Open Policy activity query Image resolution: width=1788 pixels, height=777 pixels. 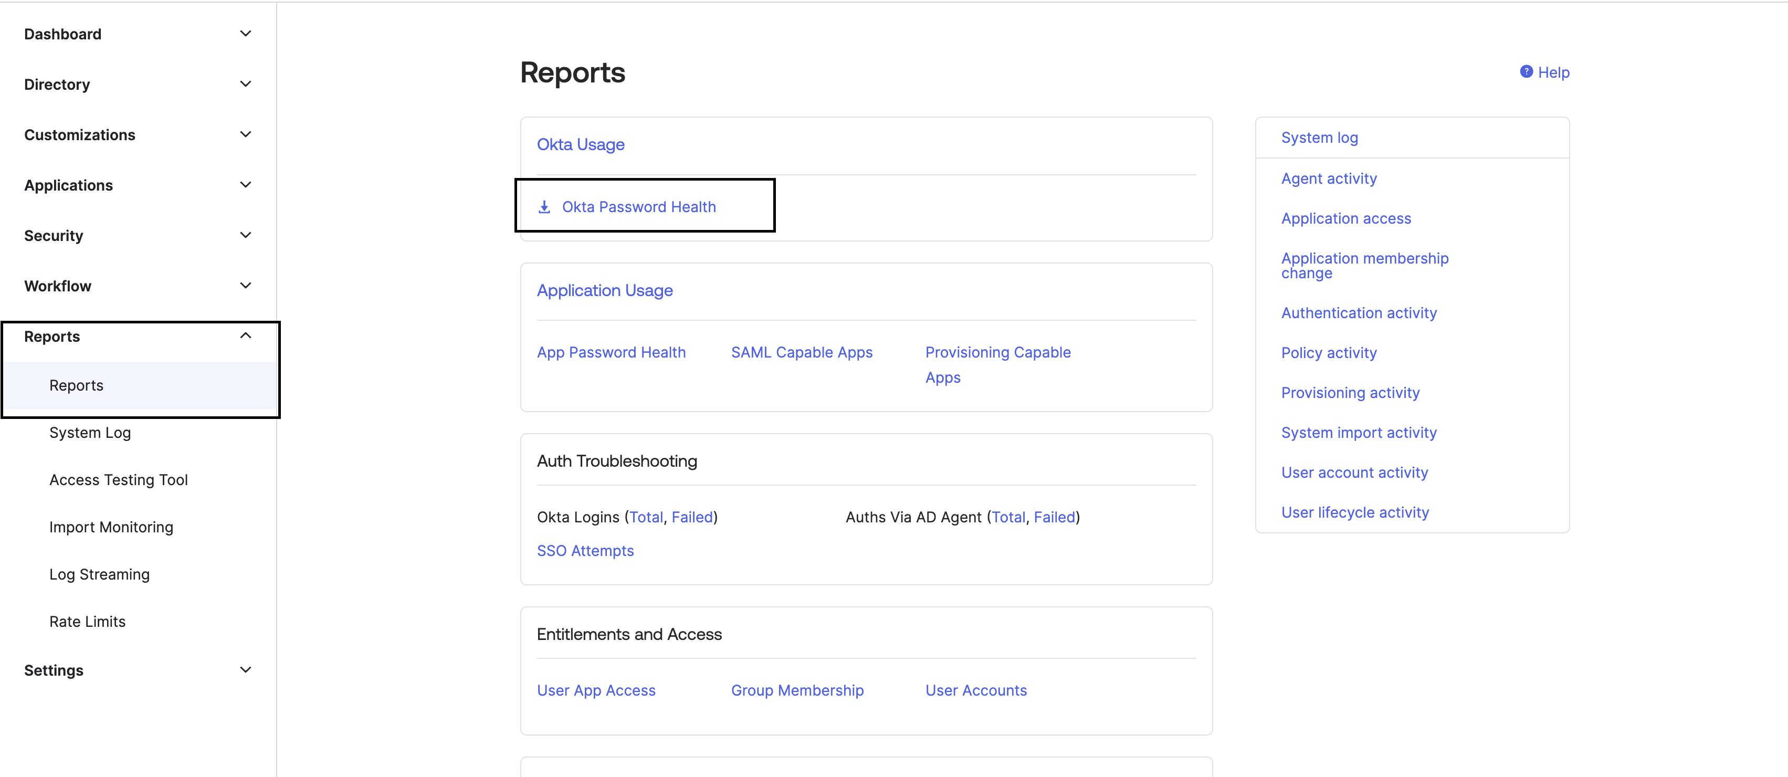click(1329, 353)
